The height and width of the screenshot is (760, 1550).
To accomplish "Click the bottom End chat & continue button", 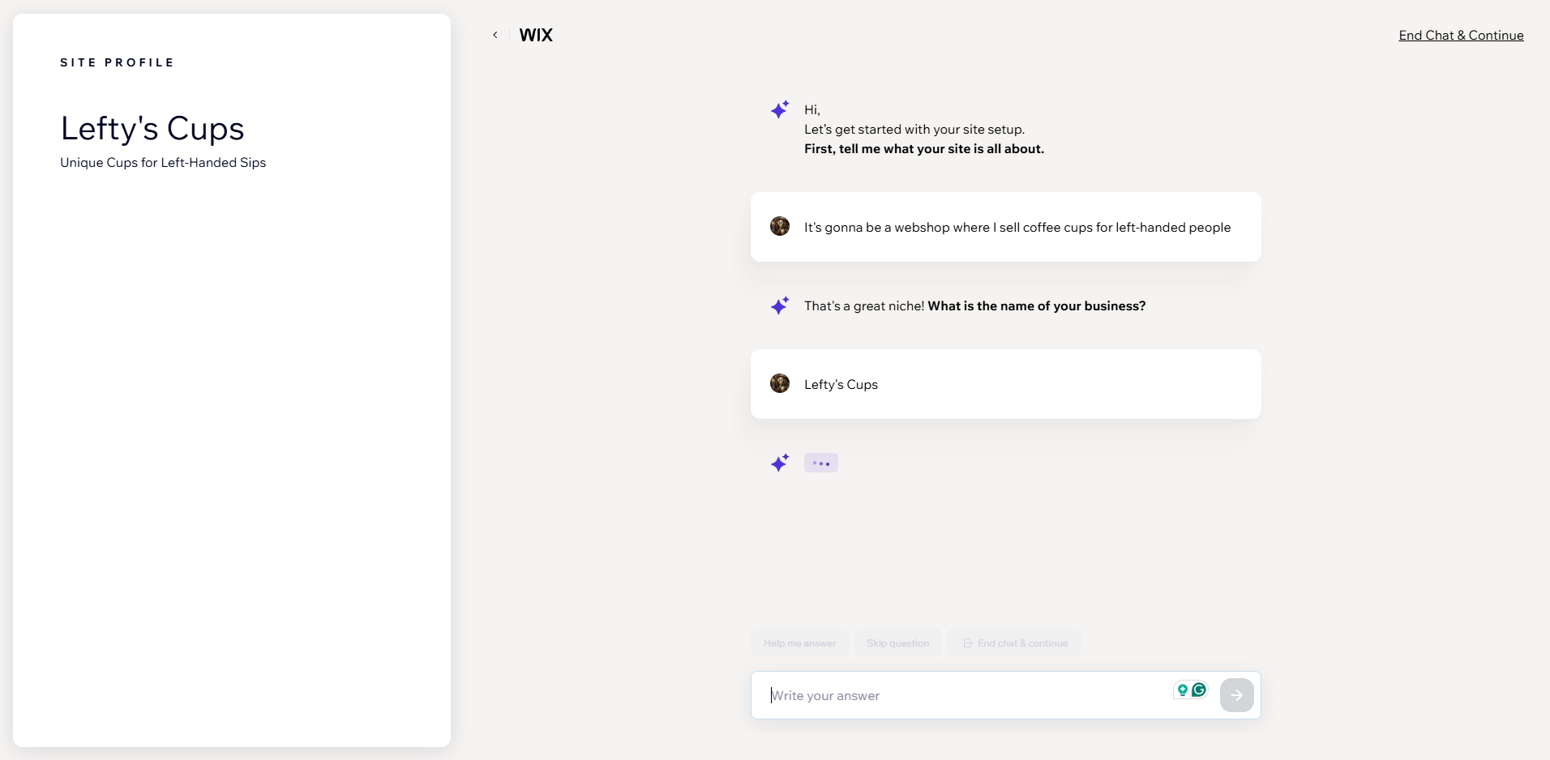I will (1014, 643).
